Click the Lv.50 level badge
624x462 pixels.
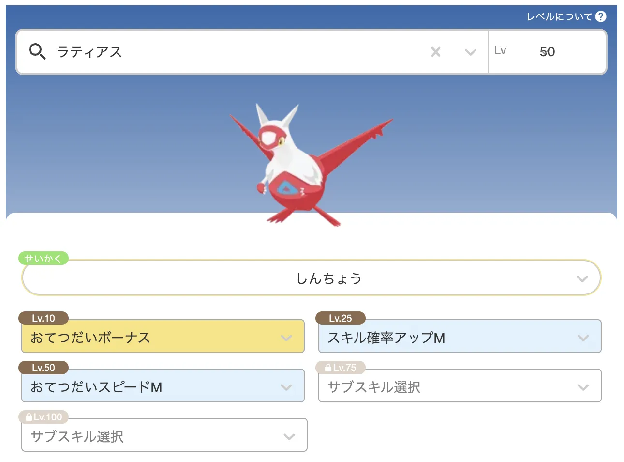pyautogui.click(x=43, y=368)
